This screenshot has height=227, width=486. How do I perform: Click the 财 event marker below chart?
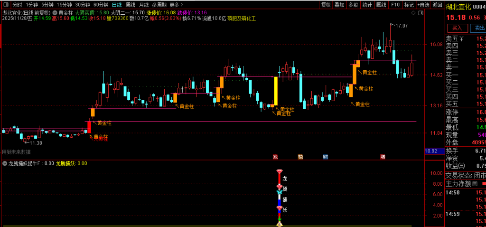pos(325,156)
